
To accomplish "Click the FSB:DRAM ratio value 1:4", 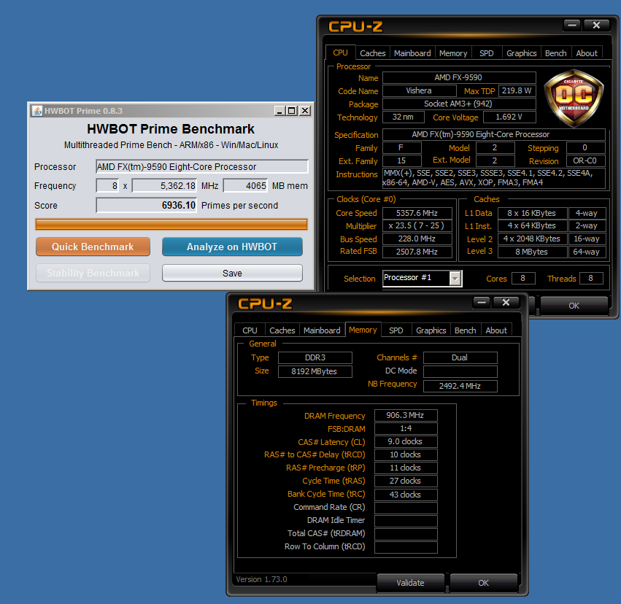I will coord(406,429).
